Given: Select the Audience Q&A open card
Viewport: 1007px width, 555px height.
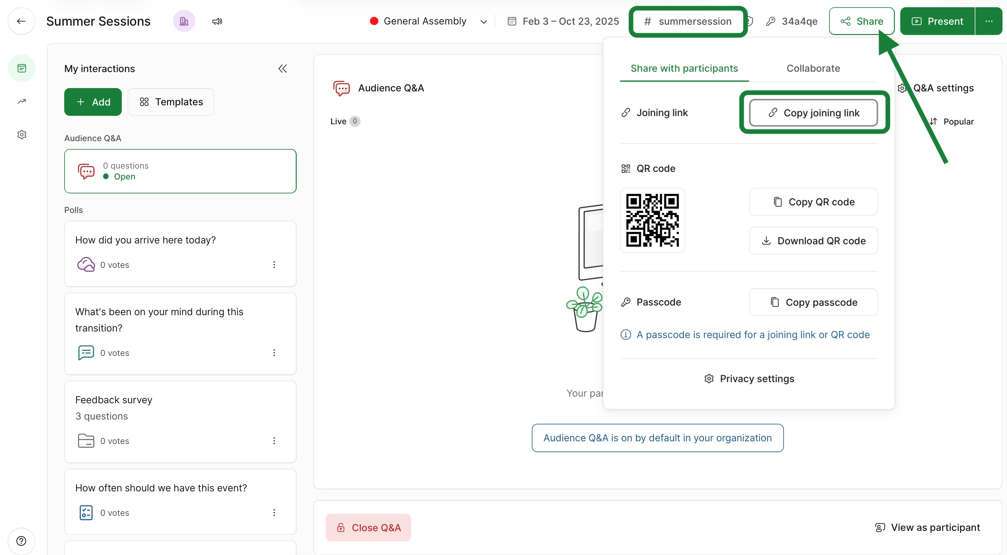Looking at the screenshot, I should [x=180, y=171].
